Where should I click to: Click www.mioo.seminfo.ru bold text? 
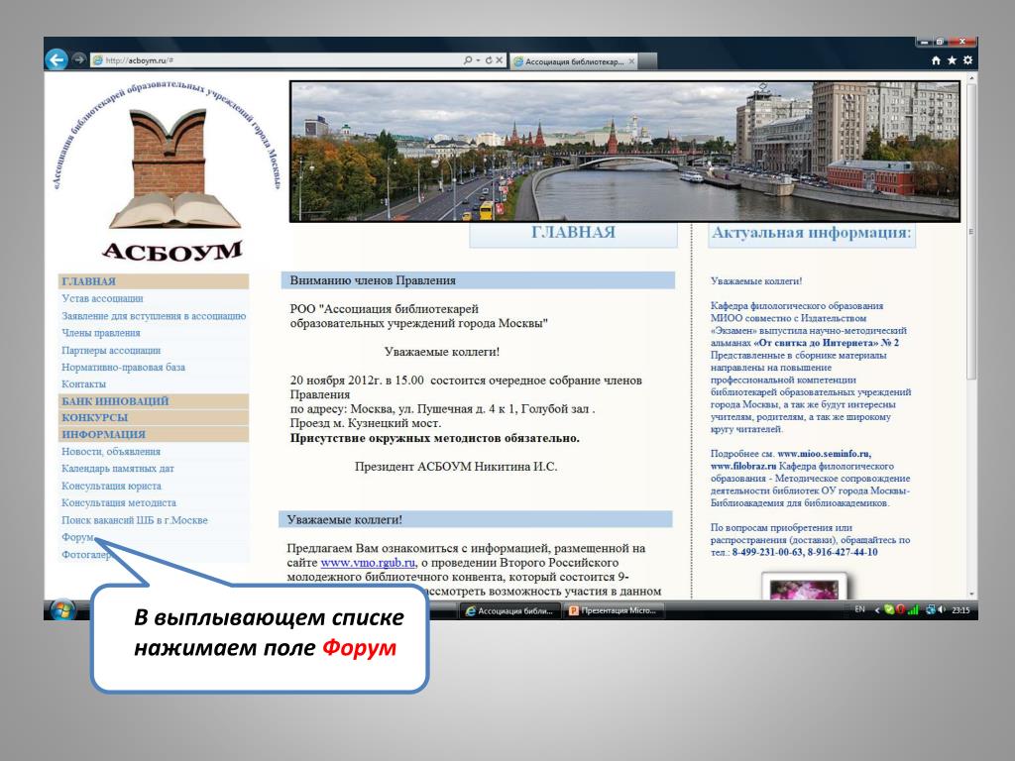pyautogui.click(x=824, y=454)
